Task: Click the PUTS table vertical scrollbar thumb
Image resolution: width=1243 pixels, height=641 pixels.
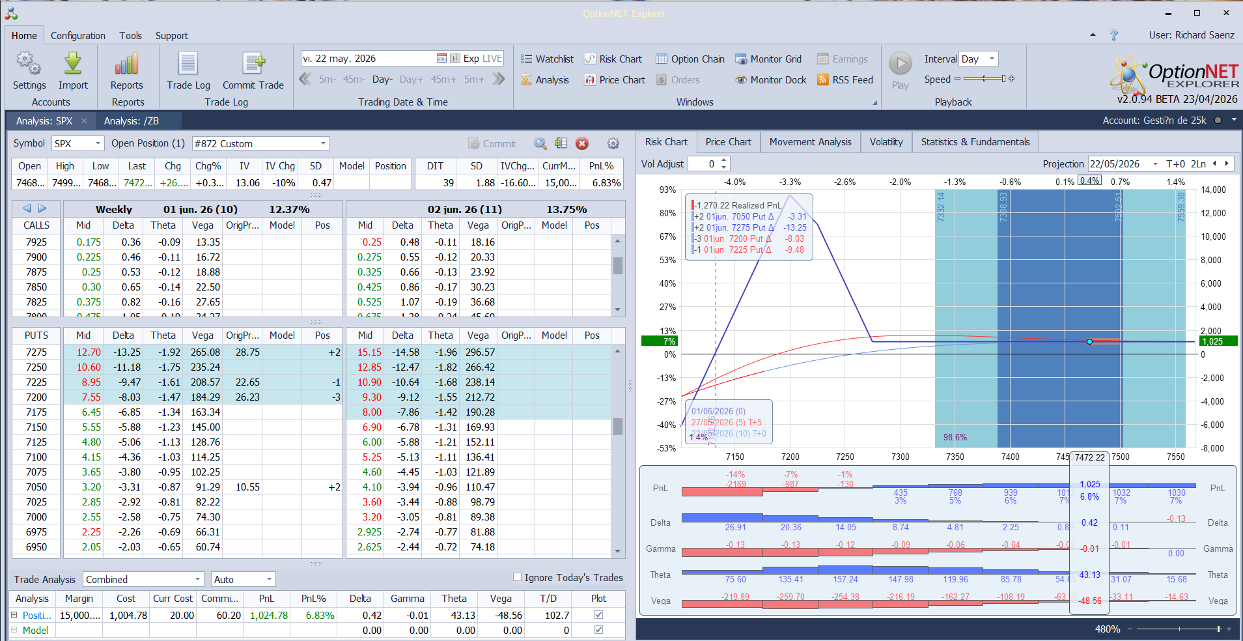Action: pyautogui.click(x=618, y=426)
